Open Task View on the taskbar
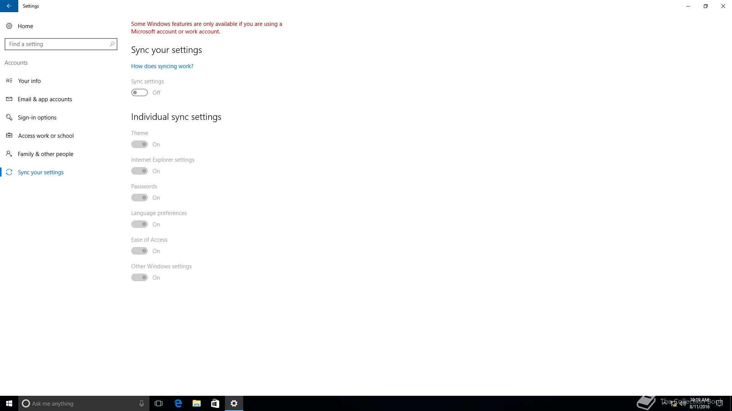The width and height of the screenshot is (732, 411). (x=159, y=403)
